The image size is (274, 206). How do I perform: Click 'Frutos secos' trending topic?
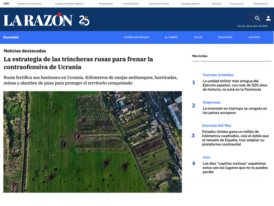coord(237,3)
